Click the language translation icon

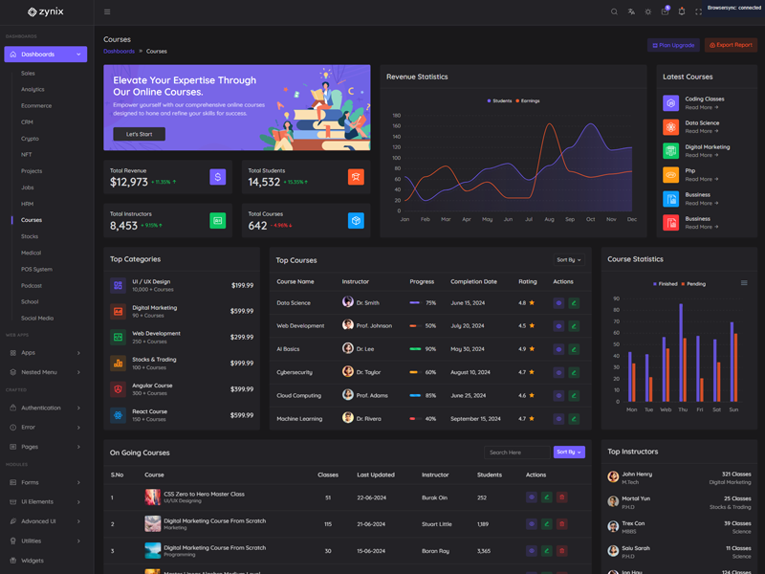tap(631, 11)
